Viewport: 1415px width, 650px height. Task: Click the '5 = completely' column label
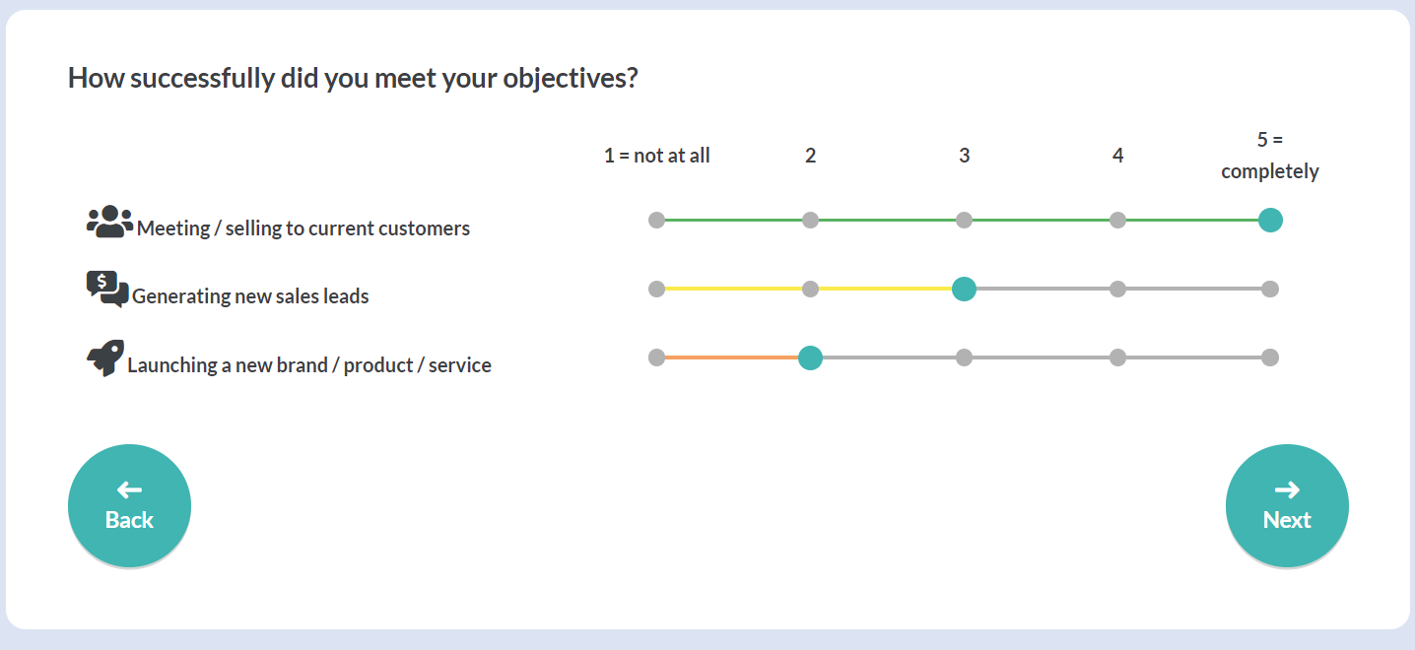click(1270, 156)
